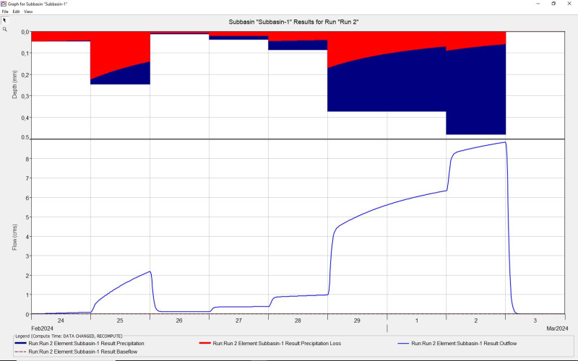Click the HEC-HMS graph window icon
This screenshot has width=578, height=361.
4,4
